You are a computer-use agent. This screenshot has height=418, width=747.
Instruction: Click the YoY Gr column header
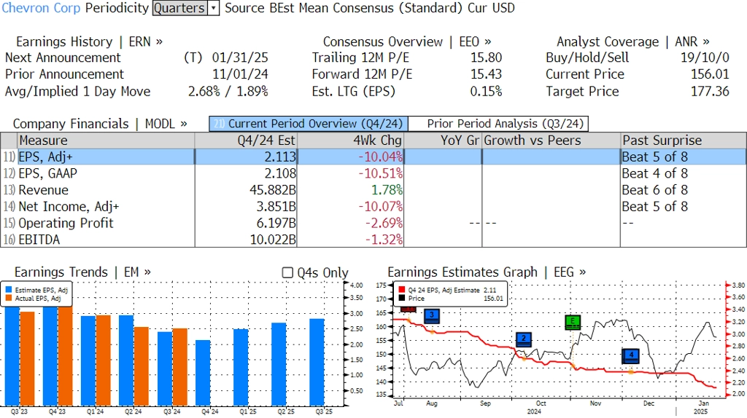click(x=443, y=141)
